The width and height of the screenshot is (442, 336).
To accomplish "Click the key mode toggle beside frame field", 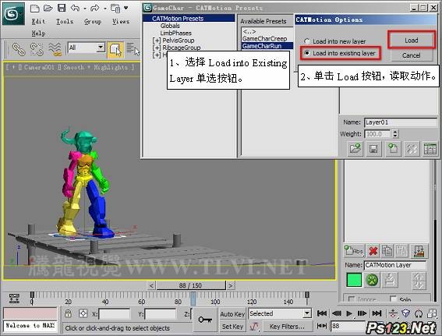I will point(322,326).
